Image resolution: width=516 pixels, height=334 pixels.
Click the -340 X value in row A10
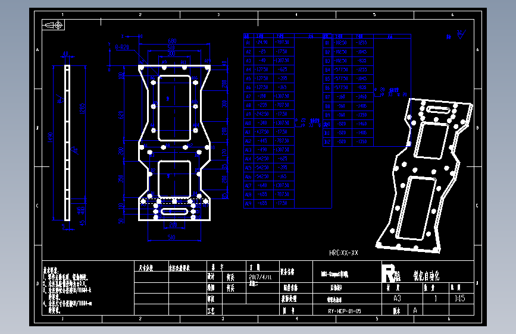[262, 122]
